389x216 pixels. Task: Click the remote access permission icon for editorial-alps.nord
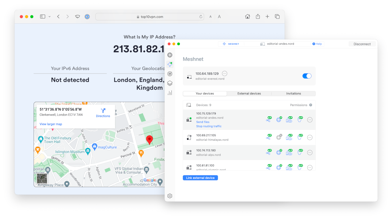pyautogui.click(x=300, y=152)
